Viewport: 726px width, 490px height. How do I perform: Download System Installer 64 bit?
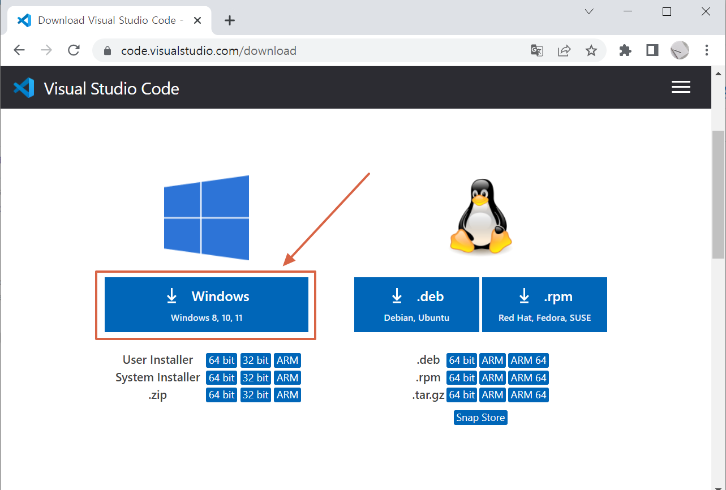coord(222,377)
